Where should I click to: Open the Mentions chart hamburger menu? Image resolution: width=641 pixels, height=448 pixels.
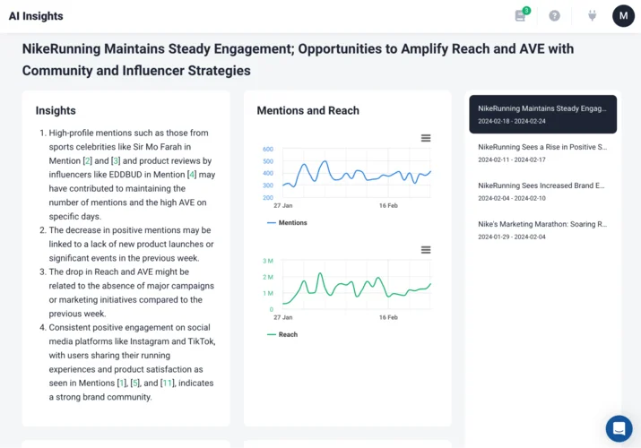pyautogui.click(x=426, y=138)
